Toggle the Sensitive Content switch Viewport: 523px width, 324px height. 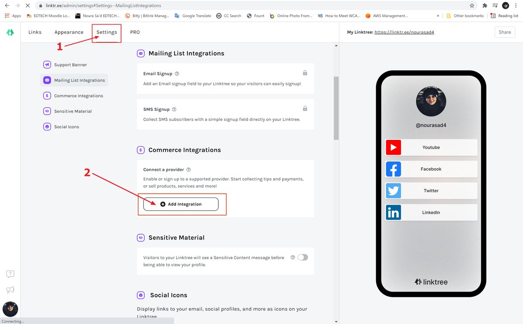click(303, 257)
